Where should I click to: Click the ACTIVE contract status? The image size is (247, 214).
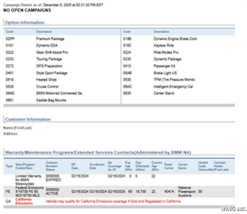pyautogui.click(x=52, y=193)
